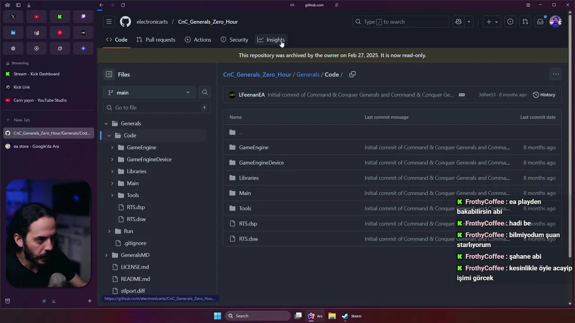575x323 pixels.
Task: Go up to the parent directory row
Action: (x=392, y=132)
